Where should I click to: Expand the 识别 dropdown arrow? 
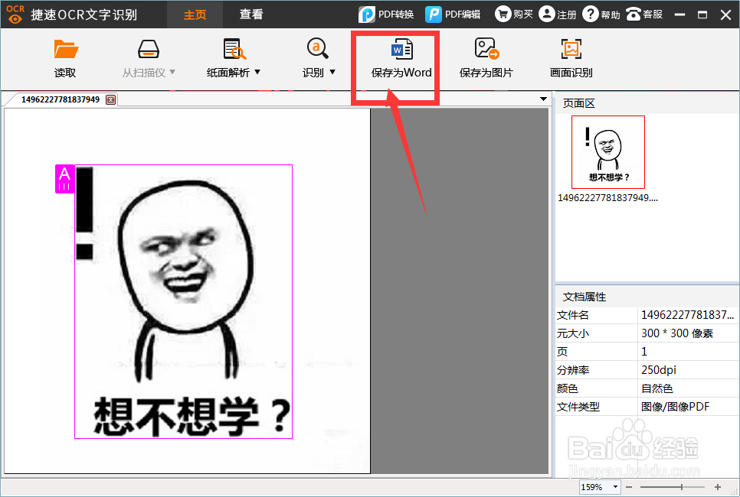point(332,72)
